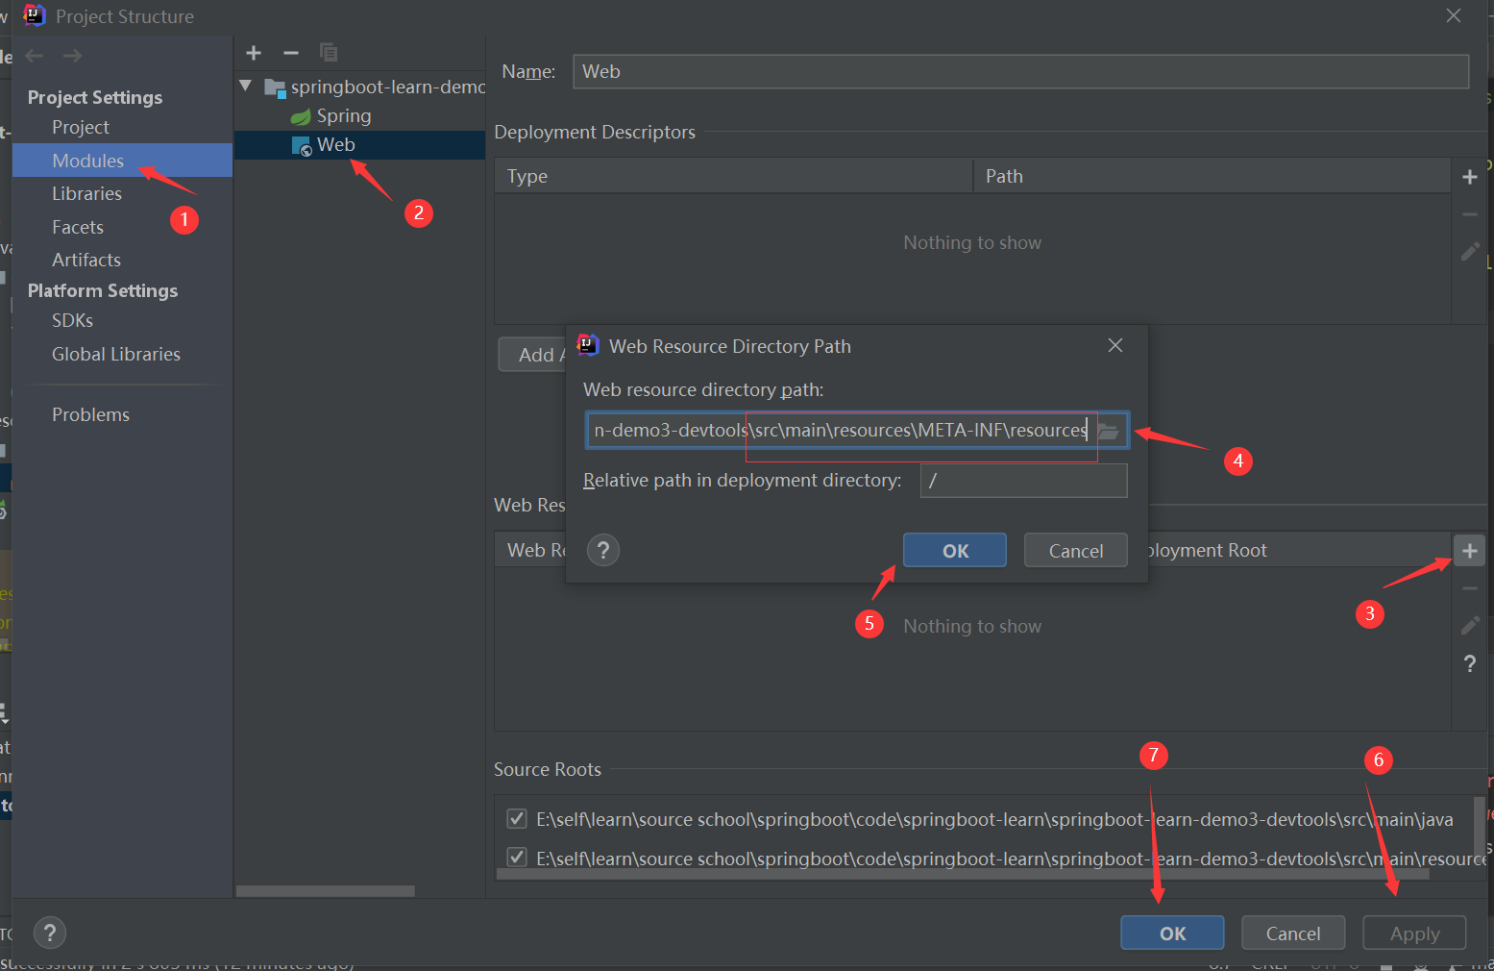The width and height of the screenshot is (1494, 971).
Task: Click the Add Application Server descriptor button
Action: 532,355
